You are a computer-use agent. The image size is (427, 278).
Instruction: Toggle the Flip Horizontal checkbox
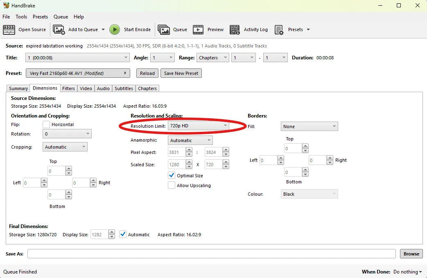(x=46, y=124)
